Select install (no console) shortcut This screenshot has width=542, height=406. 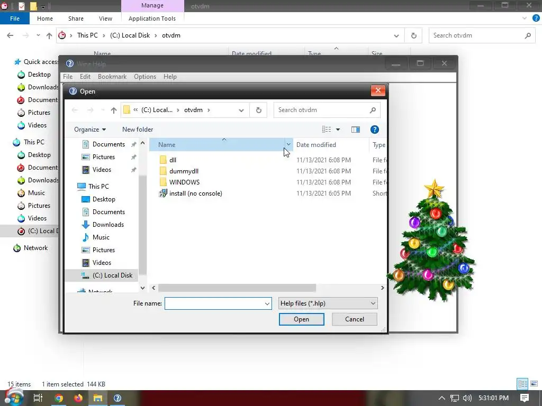pyautogui.click(x=195, y=193)
